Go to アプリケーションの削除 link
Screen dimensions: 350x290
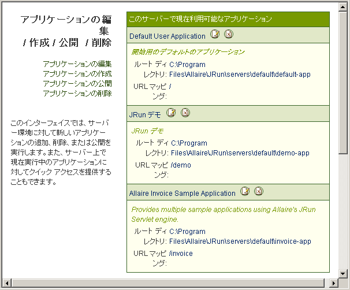coord(77,94)
